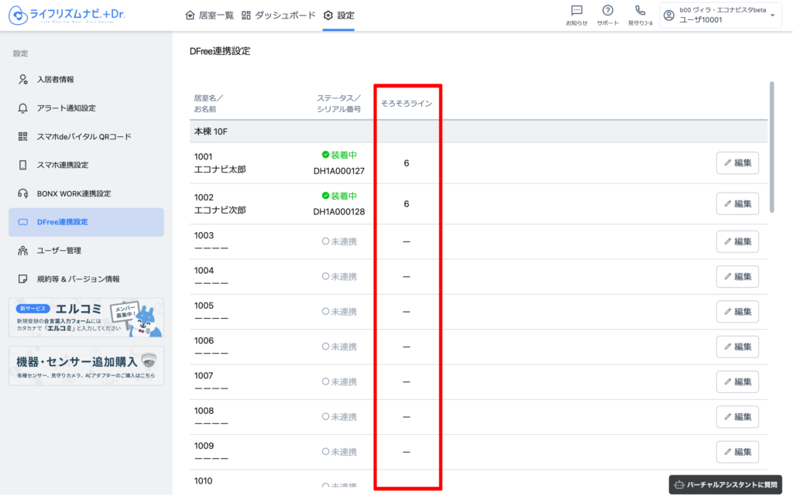Click 編集 for room 1006
793x496 pixels.
coord(737,347)
